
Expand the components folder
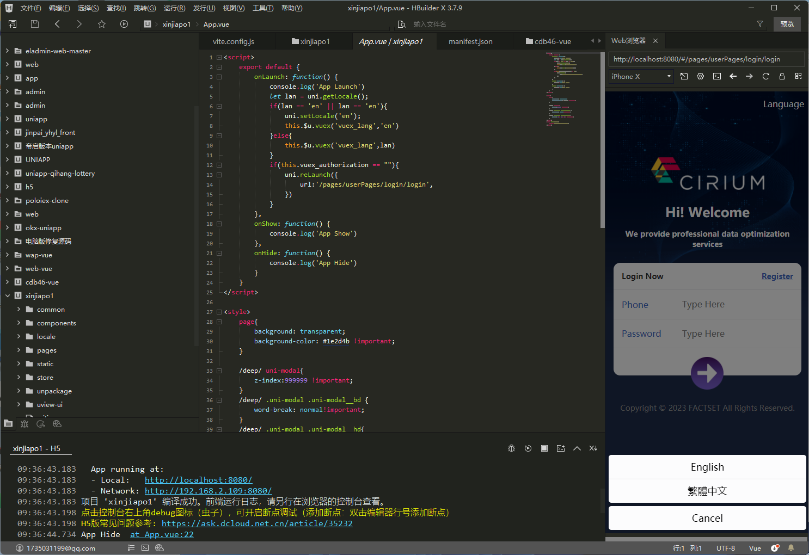point(19,323)
